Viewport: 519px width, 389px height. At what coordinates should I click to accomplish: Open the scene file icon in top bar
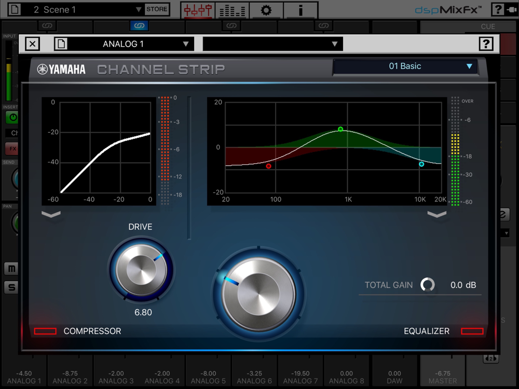pos(14,9)
